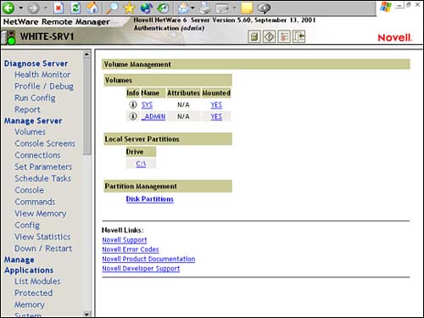424x318 pixels.
Task: Click the Attributes column header
Action: (183, 93)
